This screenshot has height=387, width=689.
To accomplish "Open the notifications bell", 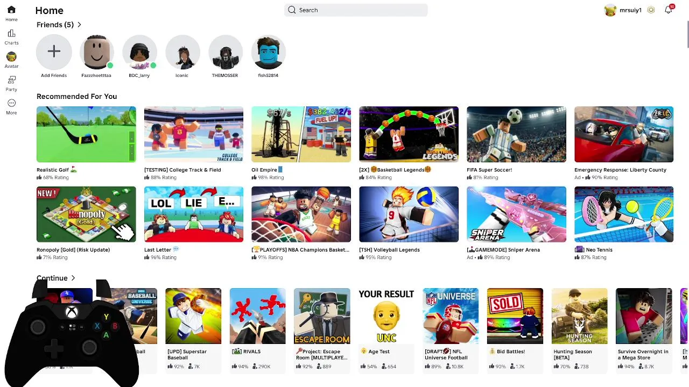I will [669, 10].
